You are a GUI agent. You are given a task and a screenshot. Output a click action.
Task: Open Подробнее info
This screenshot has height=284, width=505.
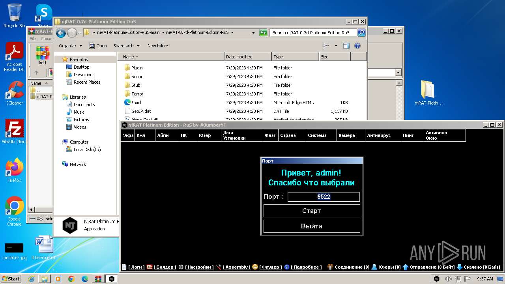pos(307,267)
